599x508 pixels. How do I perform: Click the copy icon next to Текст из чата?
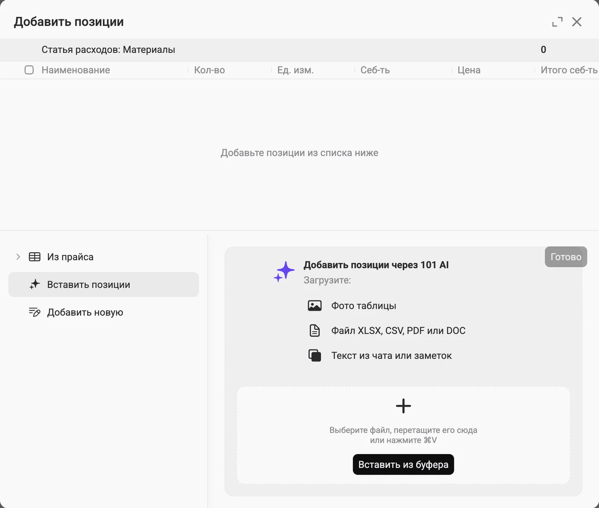click(x=314, y=355)
